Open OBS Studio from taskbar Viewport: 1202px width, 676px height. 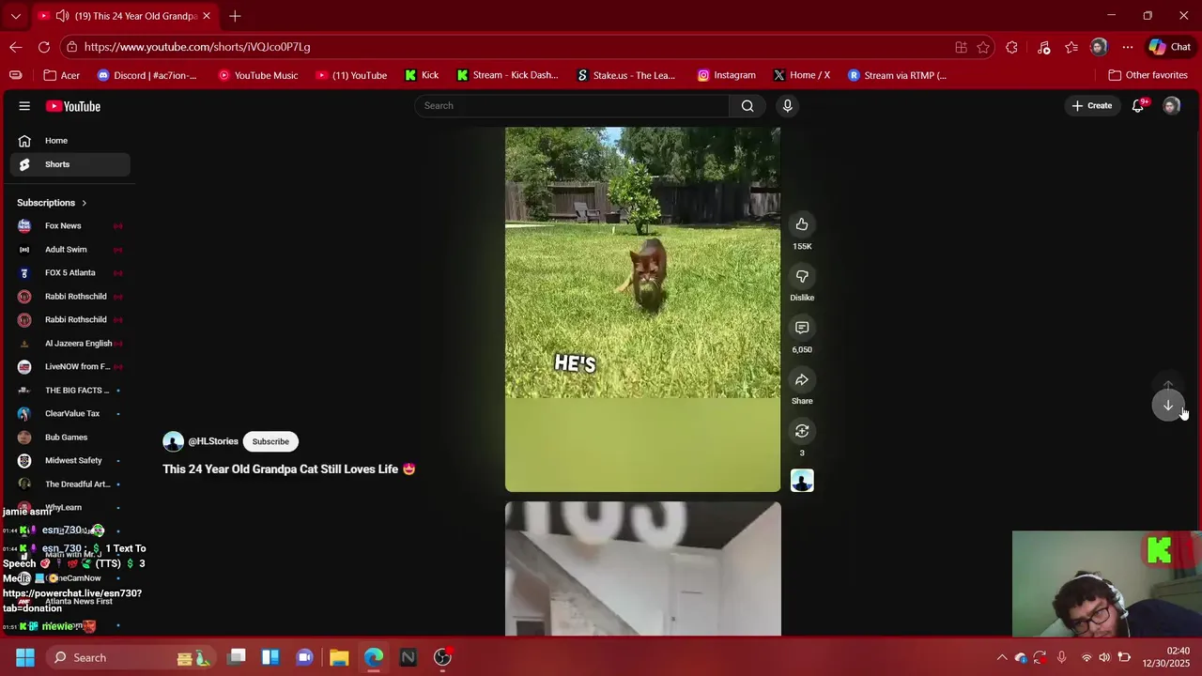pyautogui.click(x=442, y=657)
